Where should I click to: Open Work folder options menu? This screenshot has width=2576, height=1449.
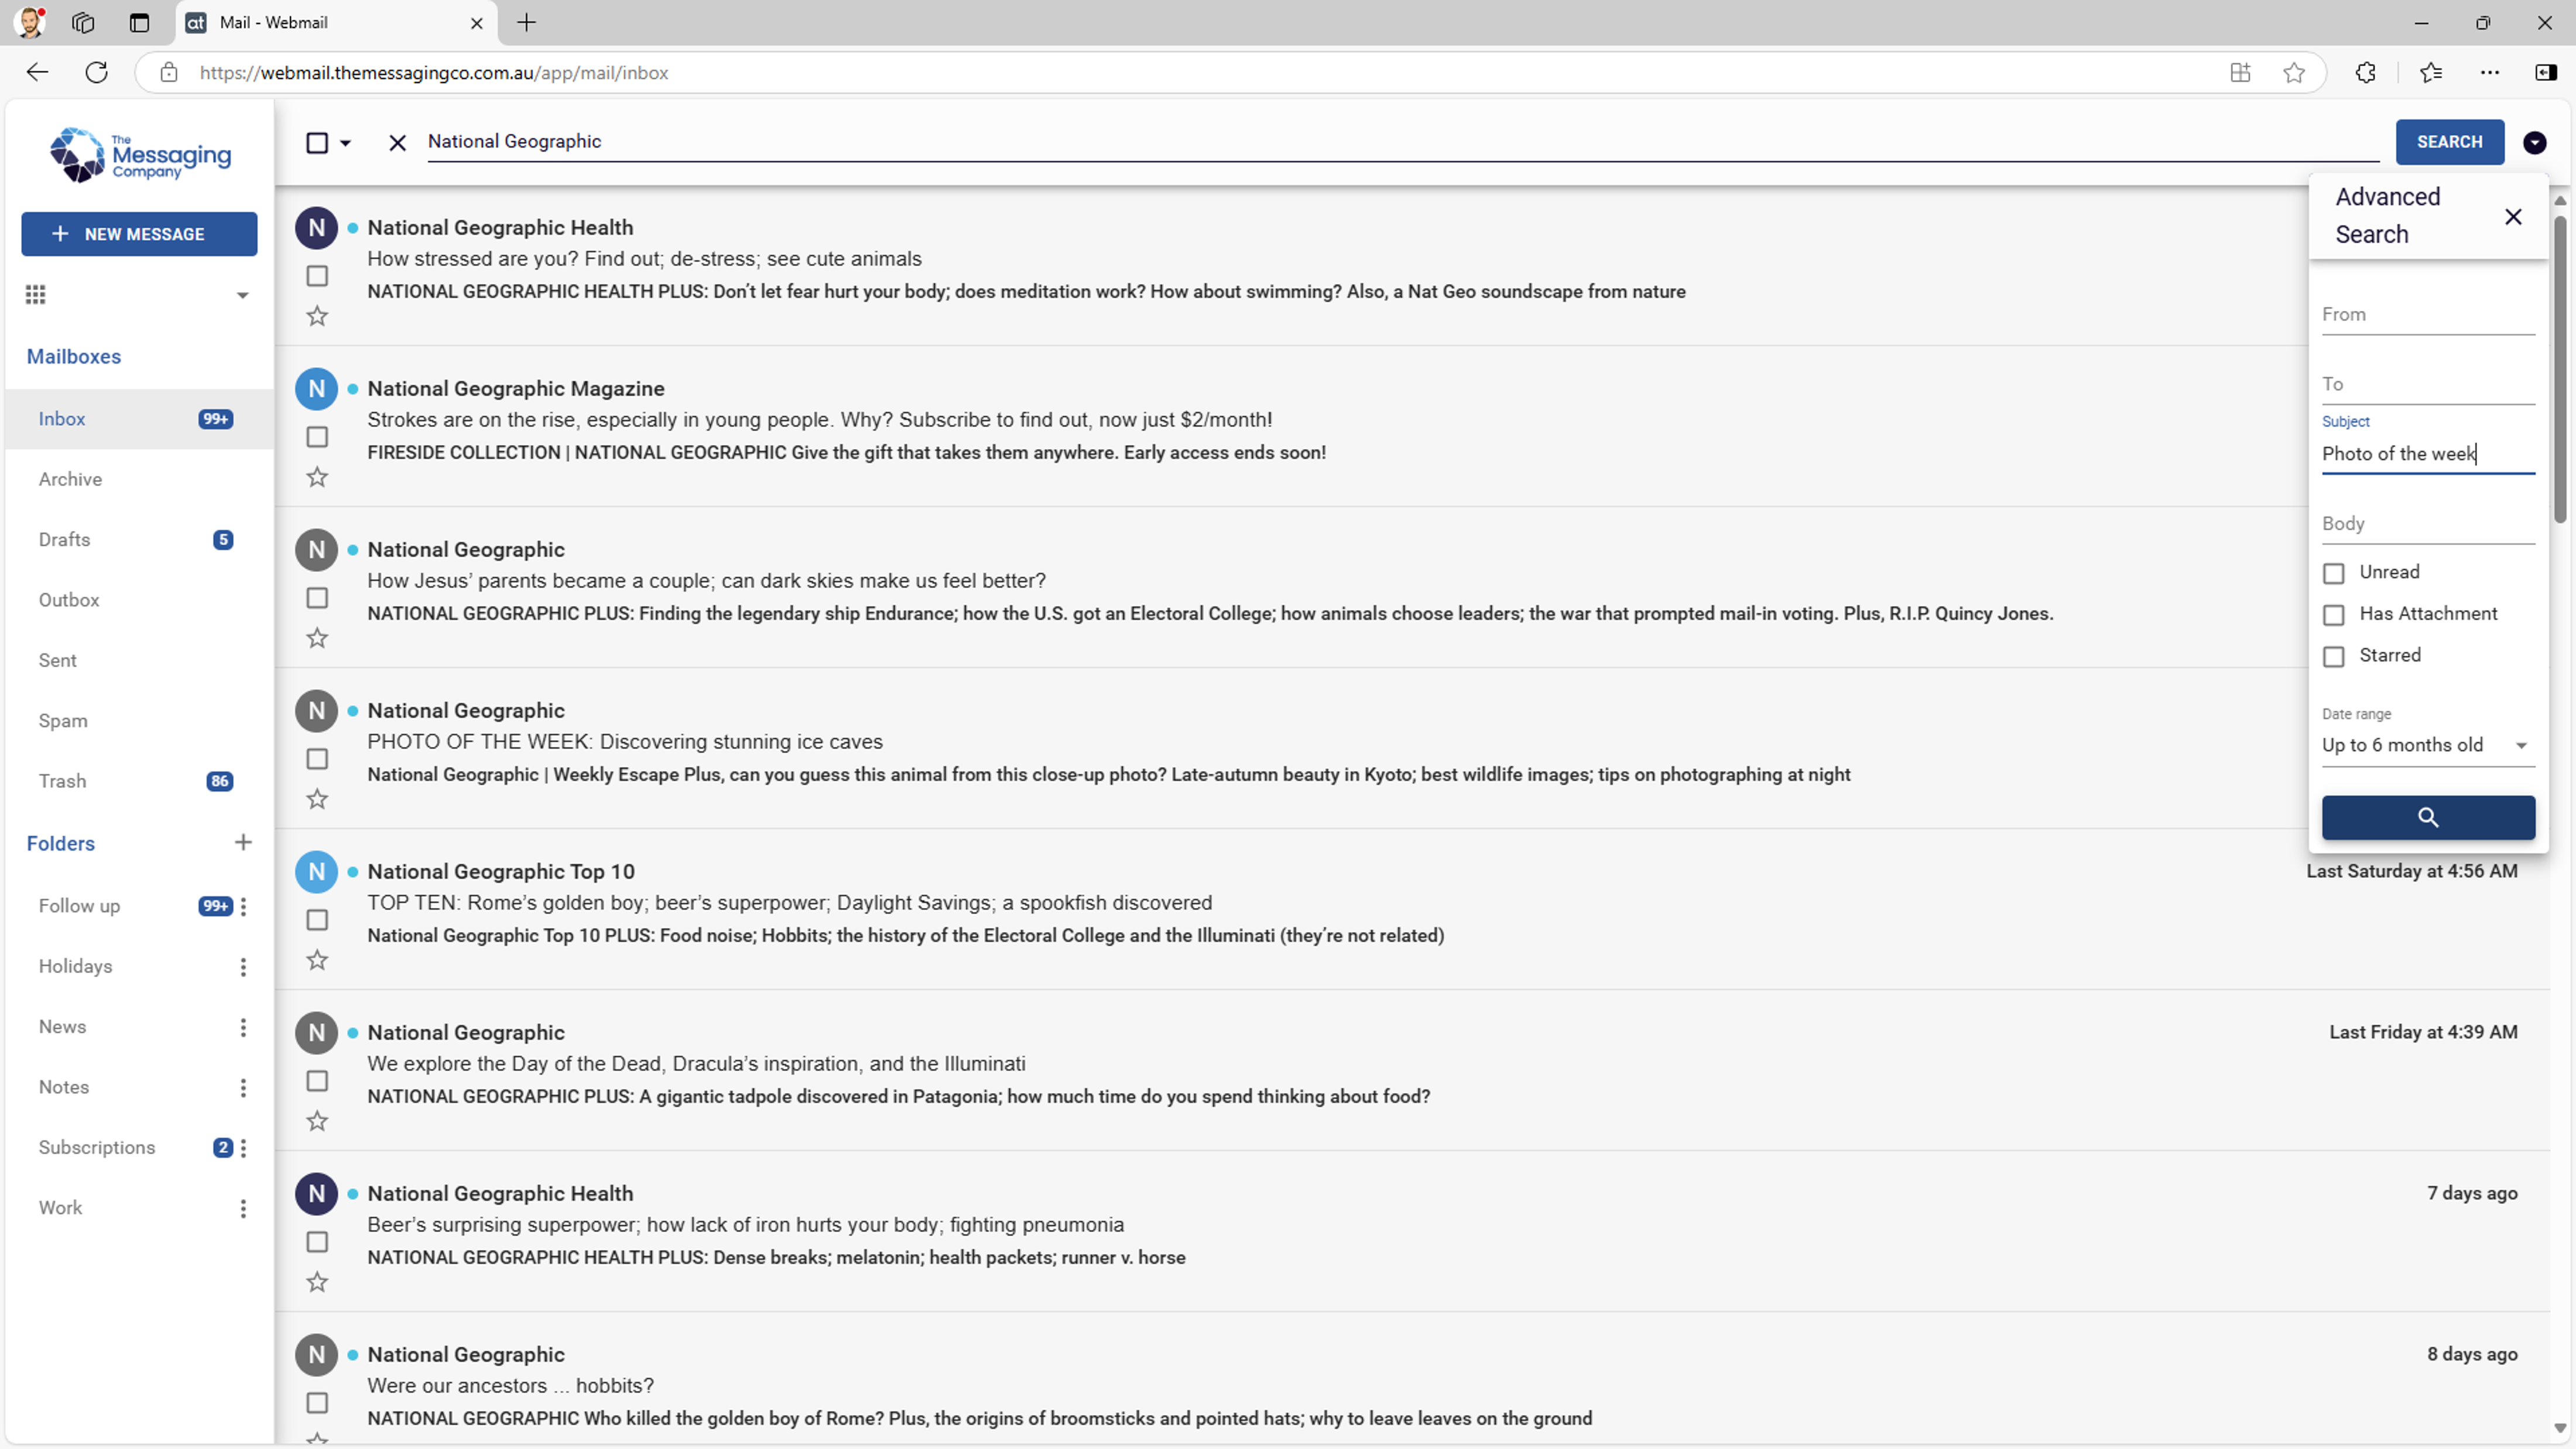(243, 1208)
